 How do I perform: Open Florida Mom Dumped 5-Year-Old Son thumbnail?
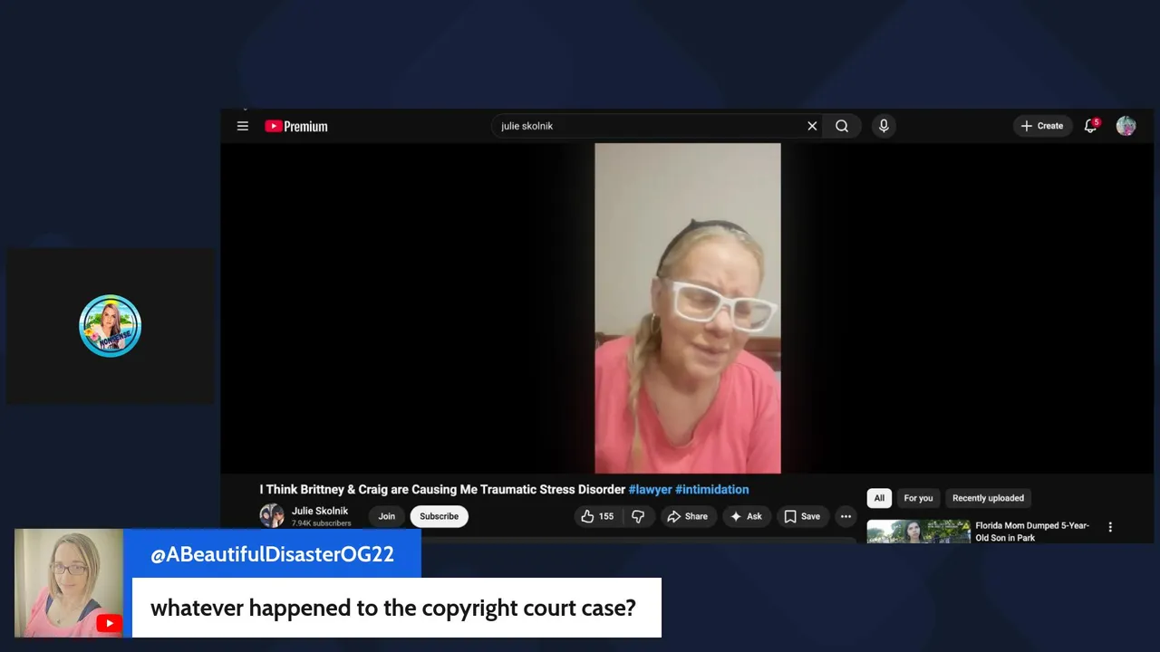[918, 532]
